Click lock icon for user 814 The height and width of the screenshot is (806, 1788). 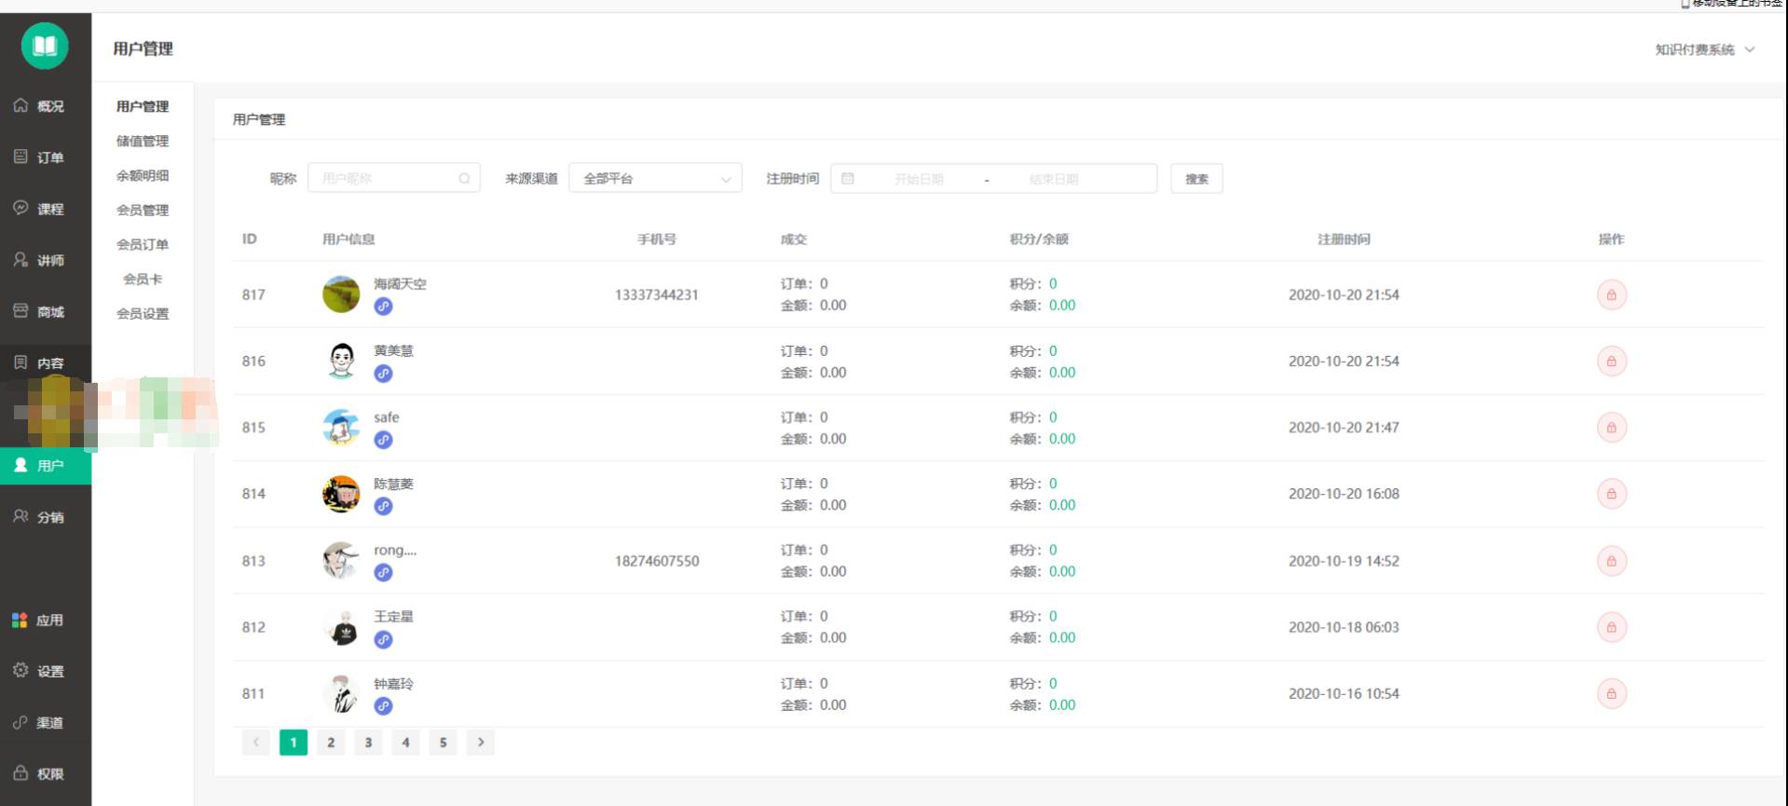1611,494
